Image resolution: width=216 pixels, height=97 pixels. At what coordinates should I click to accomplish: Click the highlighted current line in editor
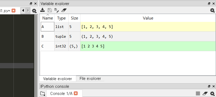pyautogui.click(x=17, y=66)
